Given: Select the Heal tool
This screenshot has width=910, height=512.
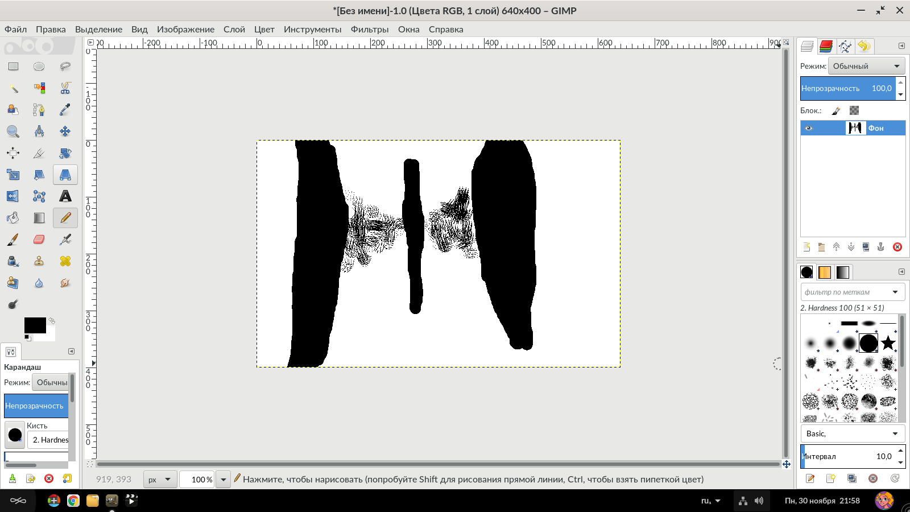Looking at the screenshot, I should [x=65, y=261].
